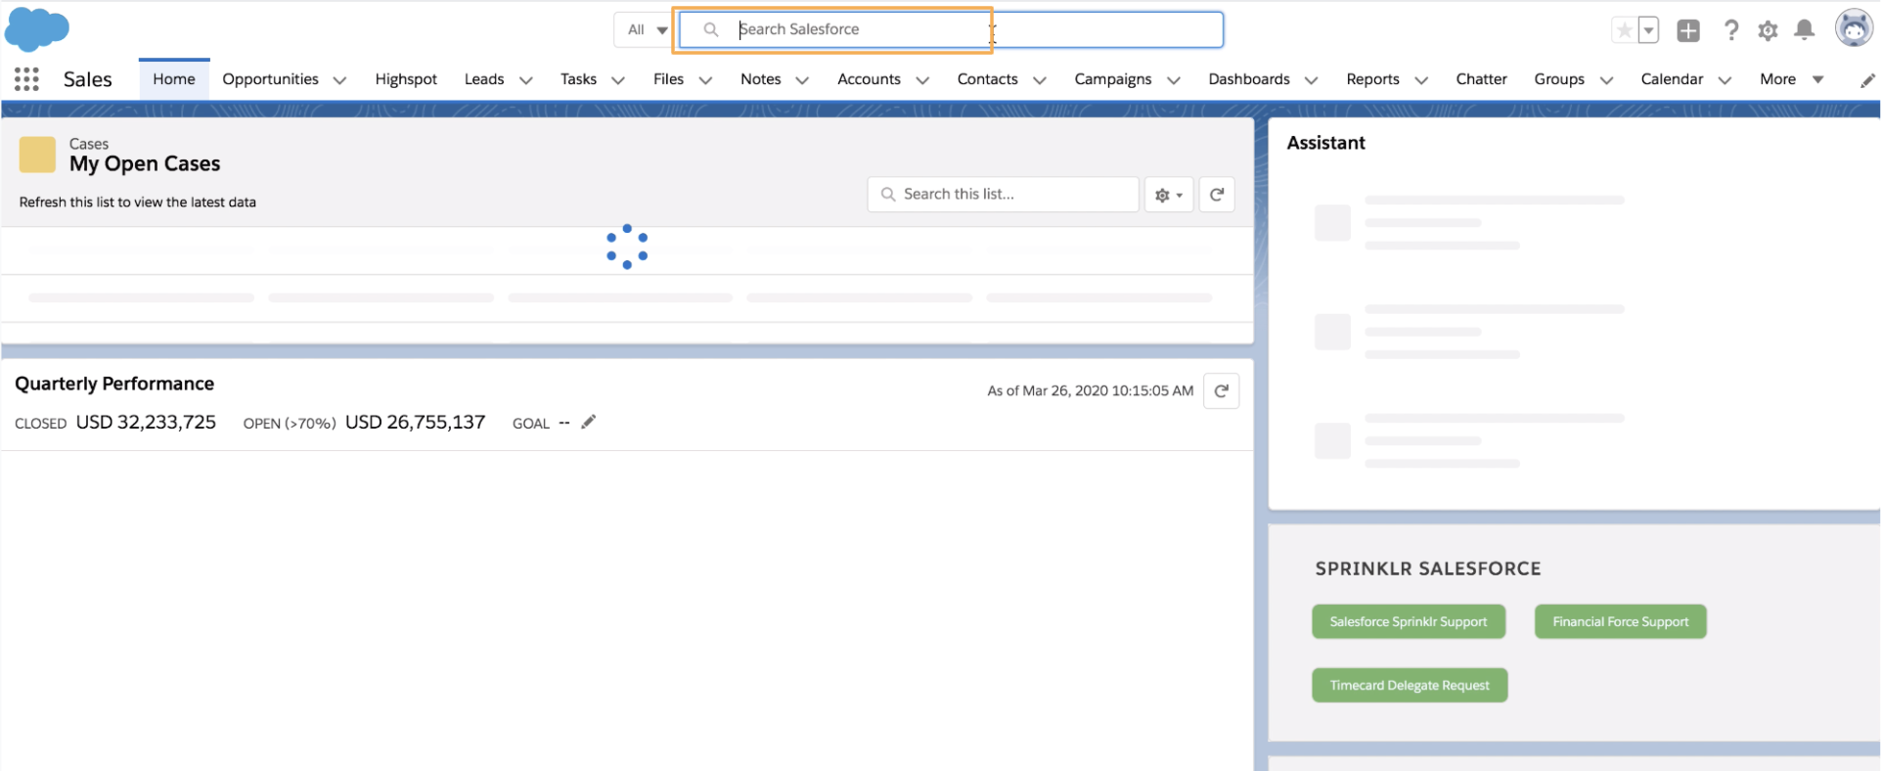
Task: Click the Salesforce Sprinklr Support button
Action: pyautogui.click(x=1408, y=622)
